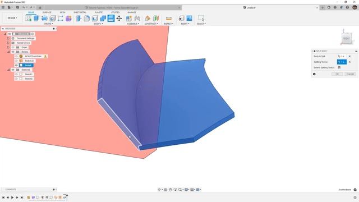
Task: Click the Save icon in top bar
Action: pyautogui.click(x=17, y=7)
